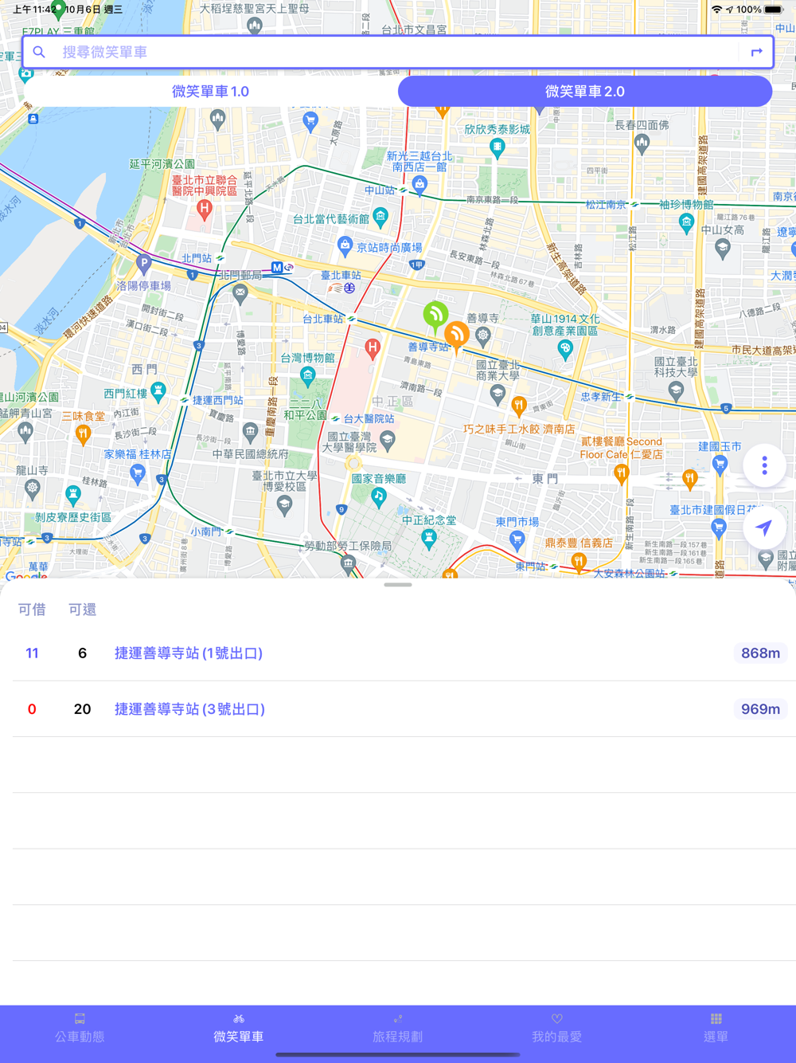Open the 我的最愛 bottom tab

(557, 1029)
